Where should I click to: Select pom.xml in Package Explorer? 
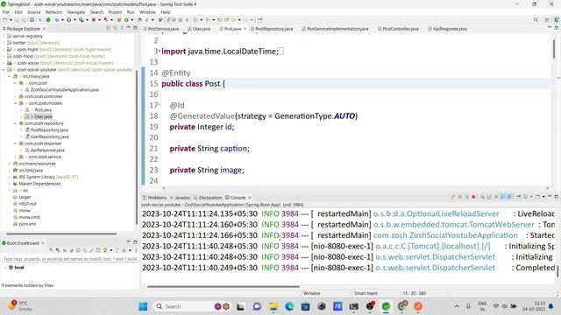click(x=27, y=224)
